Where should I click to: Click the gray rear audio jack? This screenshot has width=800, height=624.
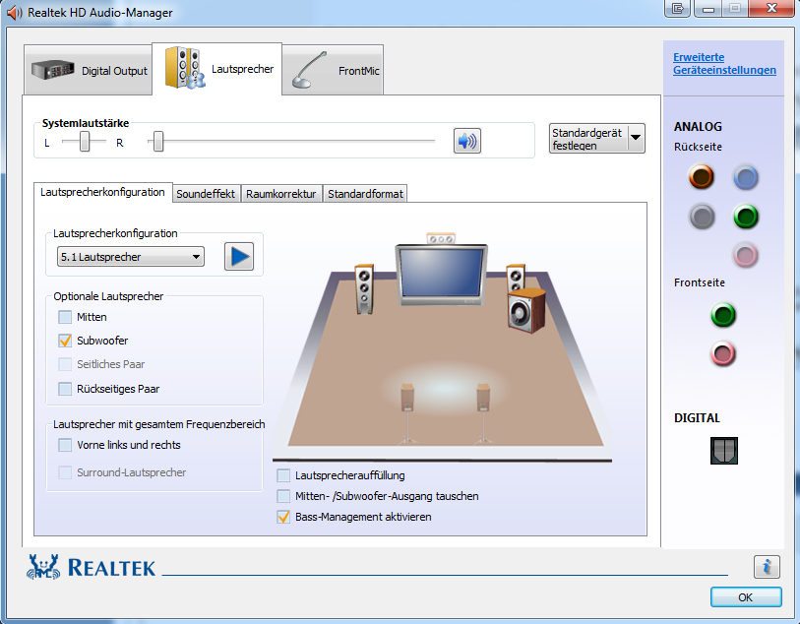click(x=702, y=217)
